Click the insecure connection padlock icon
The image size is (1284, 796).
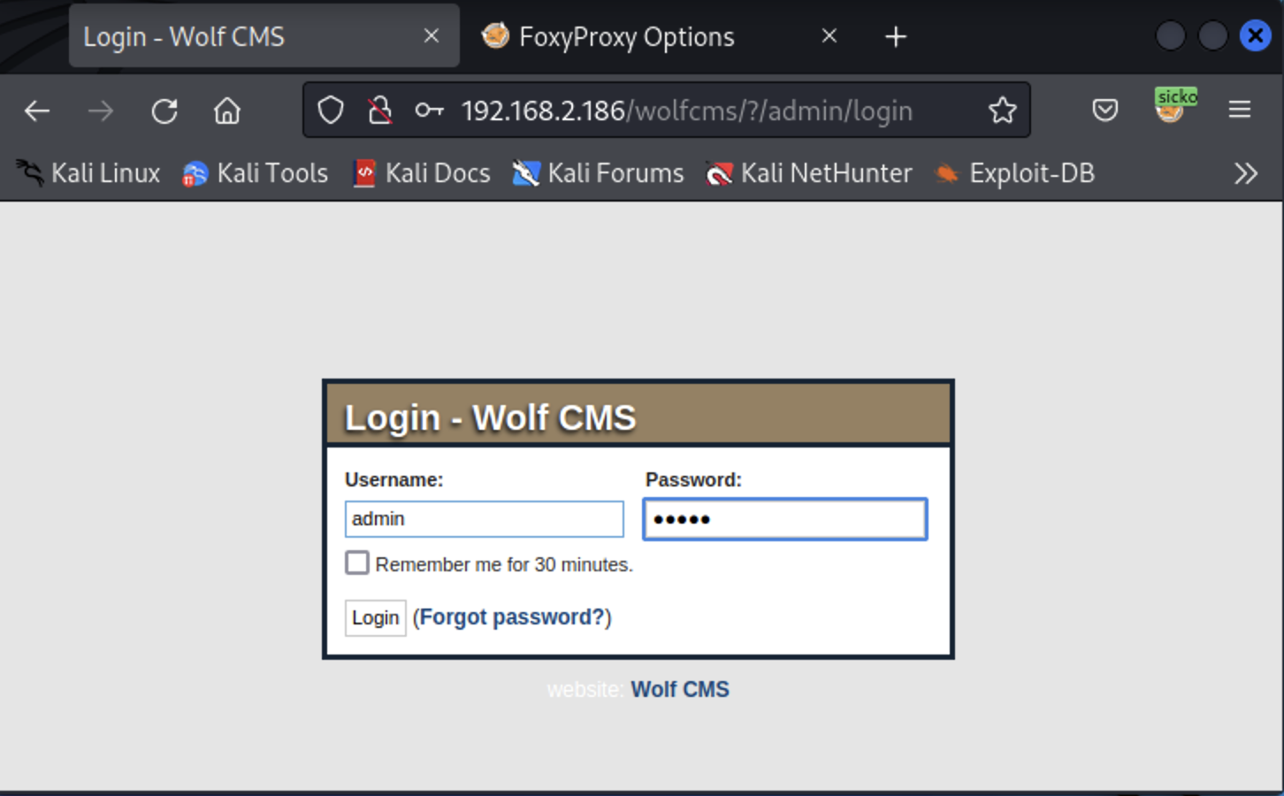click(380, 111)
